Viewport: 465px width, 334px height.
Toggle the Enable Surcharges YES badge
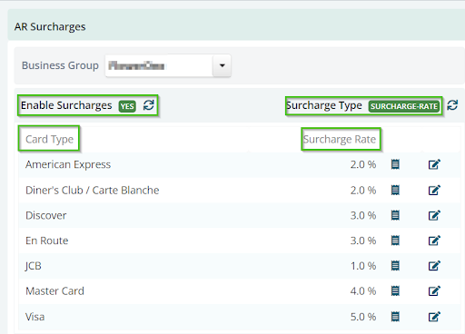127,106
